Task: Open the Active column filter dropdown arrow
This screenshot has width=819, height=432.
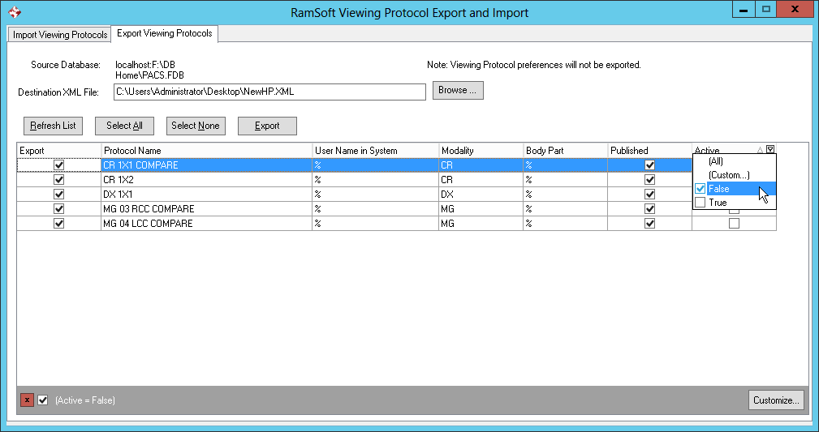Action: pyautogui.click(x=770, y=150)
